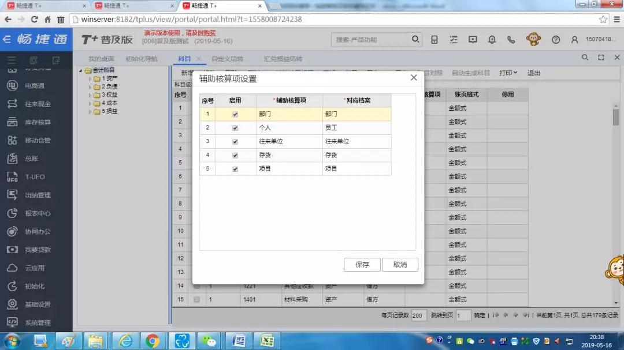
Task: Click the notification bell icon in header
Action: click(492, 40)
